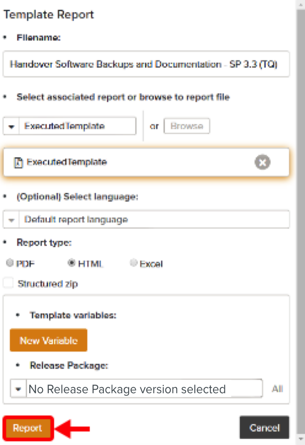Select the HTML report type label
The height and width of the screenshot is (445, 305).
90,264
